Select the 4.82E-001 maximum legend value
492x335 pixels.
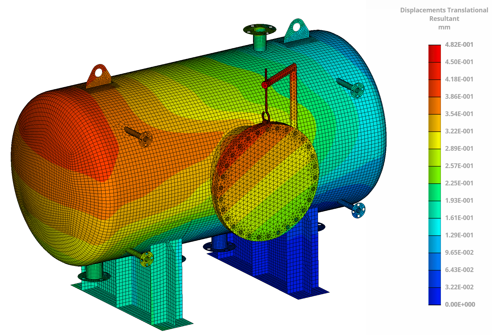coord(459,45)
